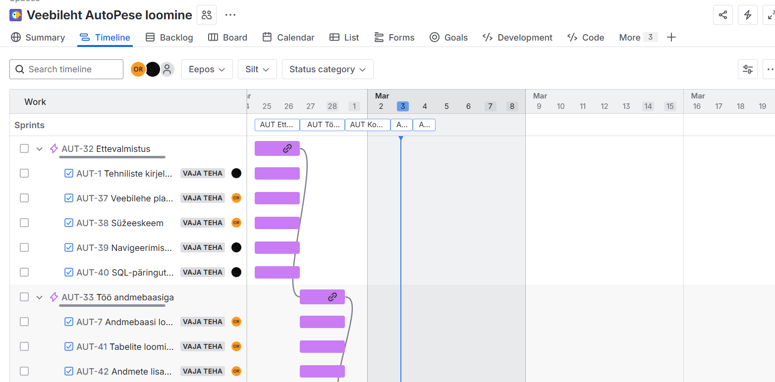The height and width of the screenshot is (382, 775).
Task: Click the VAJA TEHA status on AUT-1
Action: (x=203, y=173)
